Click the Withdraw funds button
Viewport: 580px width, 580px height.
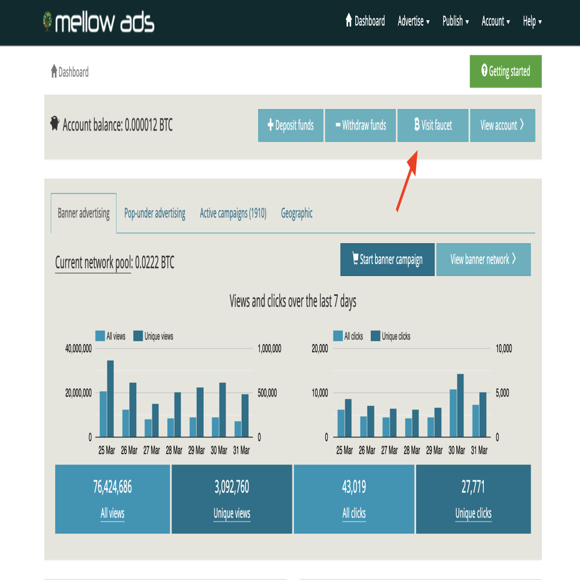361,125
